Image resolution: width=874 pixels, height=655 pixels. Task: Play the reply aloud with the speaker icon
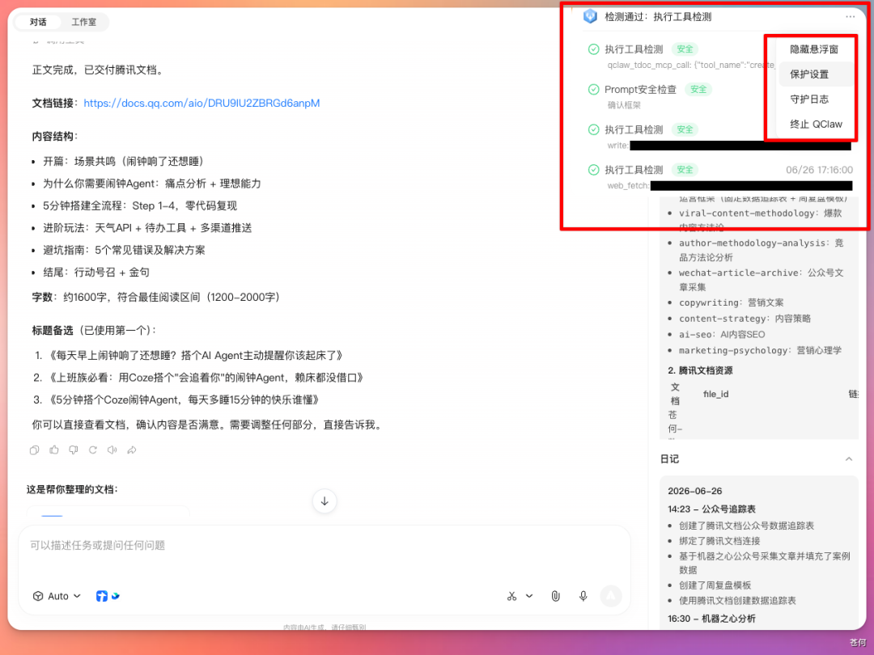(x=112, y=450)
